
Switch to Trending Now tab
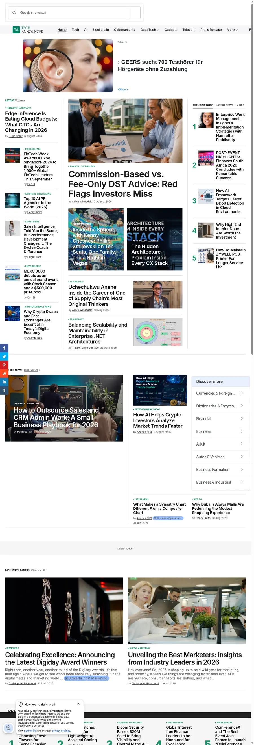203,105
